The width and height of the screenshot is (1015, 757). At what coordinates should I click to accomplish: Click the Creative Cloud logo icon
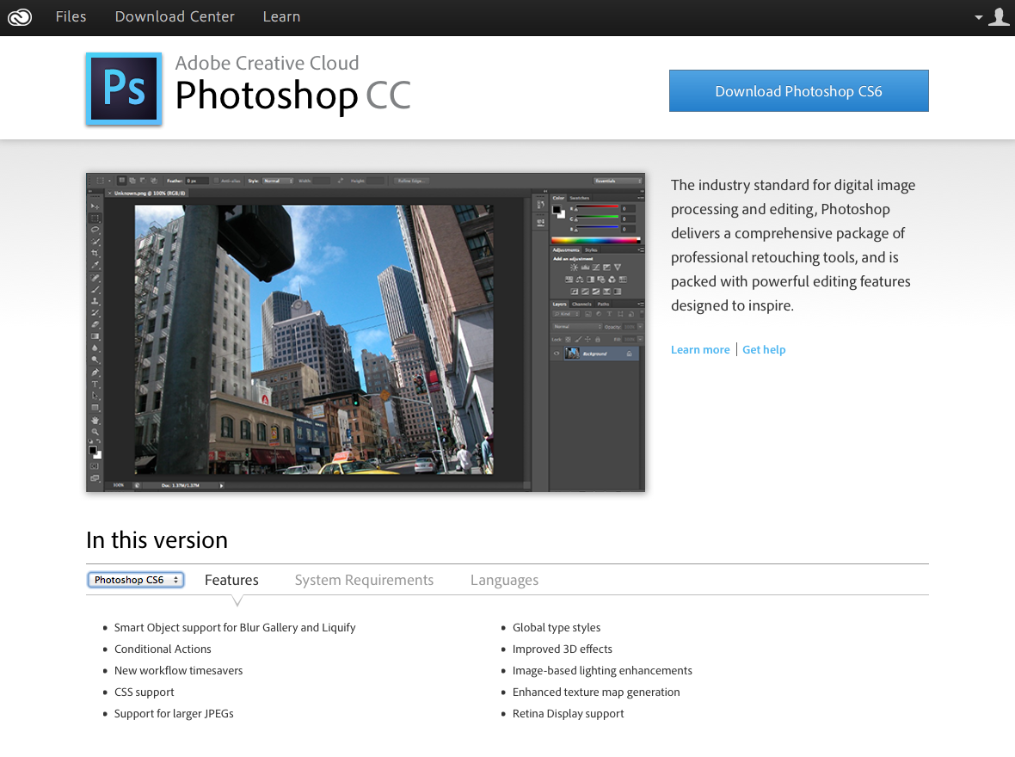click(20, 17)
